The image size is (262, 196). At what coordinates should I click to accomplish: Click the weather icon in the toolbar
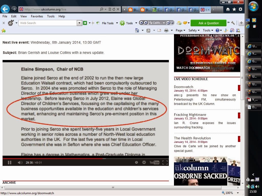point(179,23)
